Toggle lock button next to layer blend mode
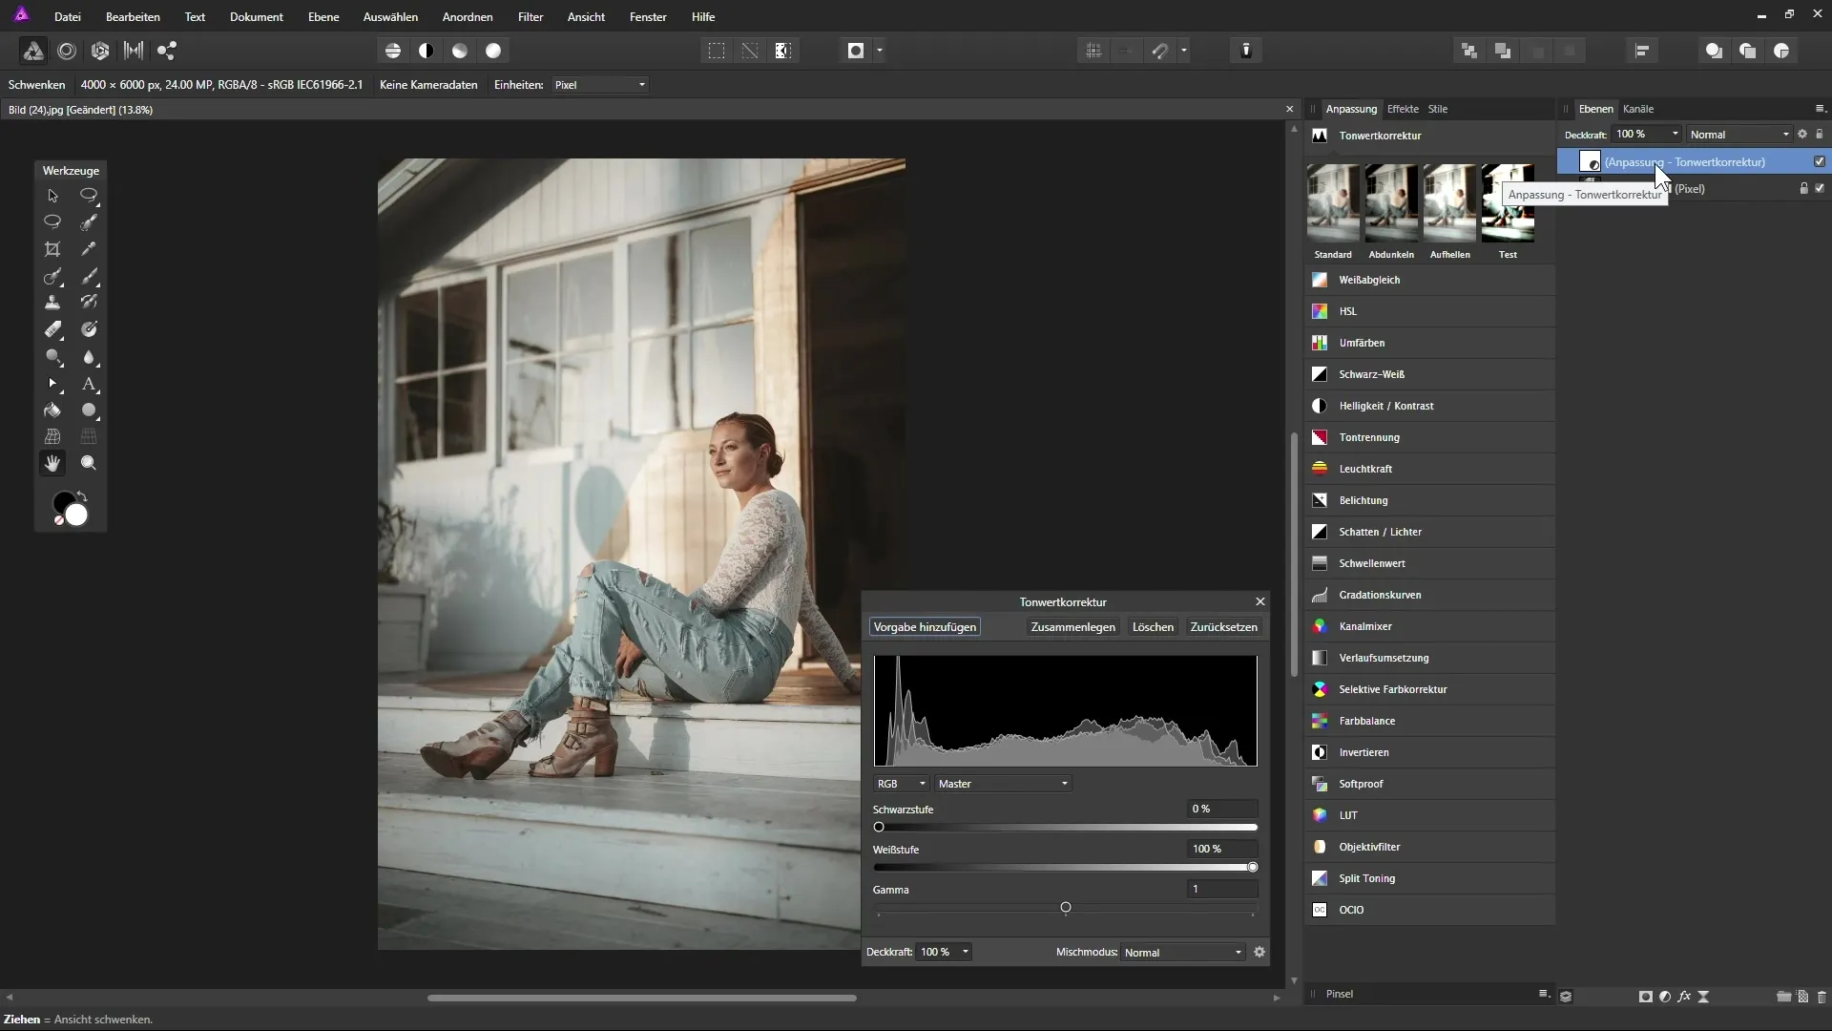 [x=1820, y=135]
